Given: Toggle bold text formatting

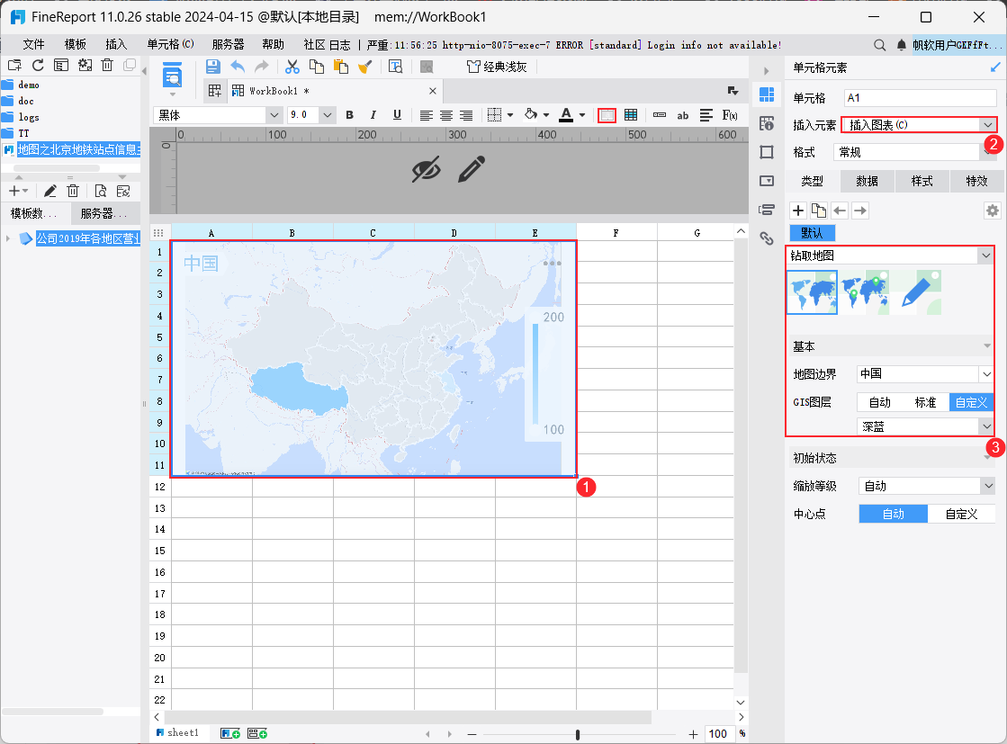Looking at the screenshot, I should [349, 115].
